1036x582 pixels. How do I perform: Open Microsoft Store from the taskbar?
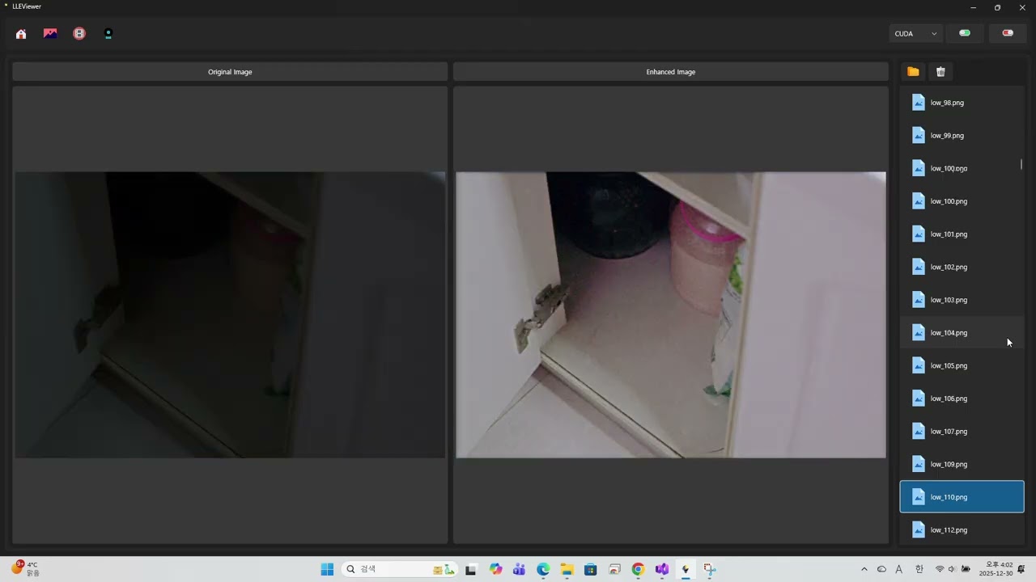point(591,569)
